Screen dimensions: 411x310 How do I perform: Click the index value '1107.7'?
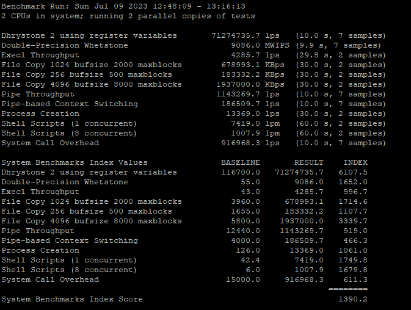click(x=353, y=212)
